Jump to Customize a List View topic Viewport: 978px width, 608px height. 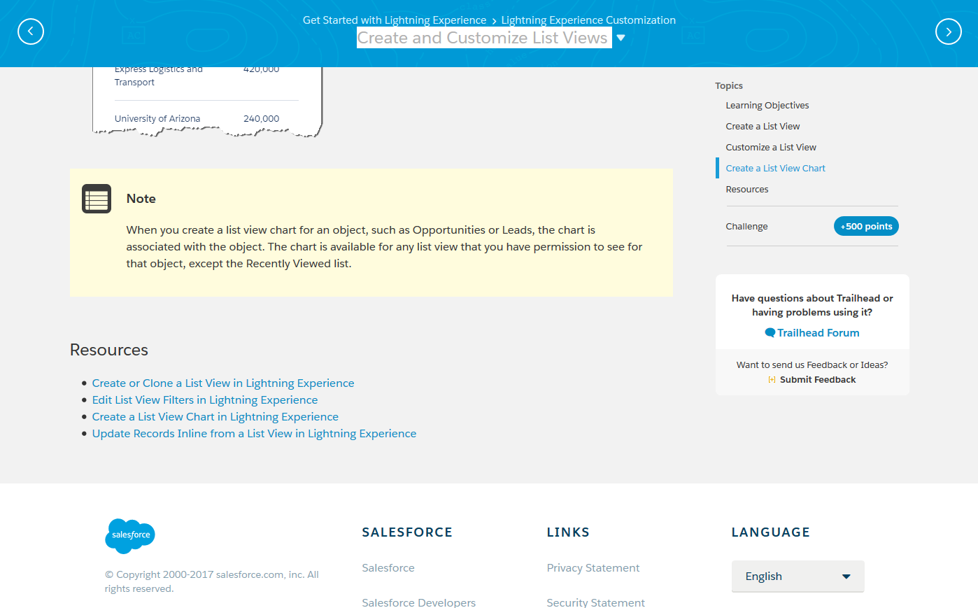pyautogui.click(x=771, y=148)
